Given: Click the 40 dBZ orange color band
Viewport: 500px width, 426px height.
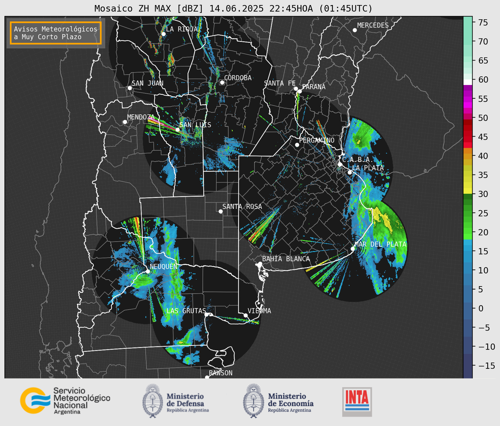Looking at the screenshot, I should coord(468,156).
